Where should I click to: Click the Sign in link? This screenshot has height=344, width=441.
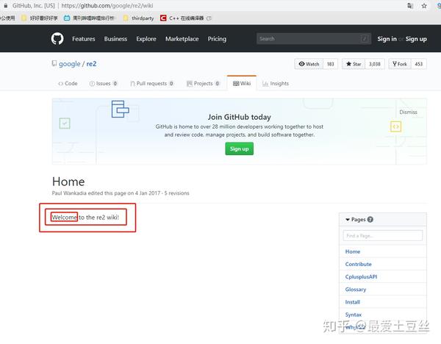point(387,39)
